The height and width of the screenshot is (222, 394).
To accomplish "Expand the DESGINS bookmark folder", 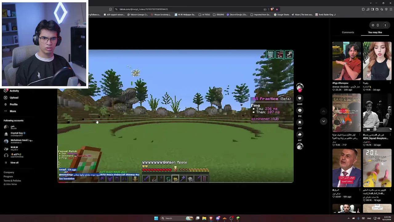I will (x=219, y=14).
